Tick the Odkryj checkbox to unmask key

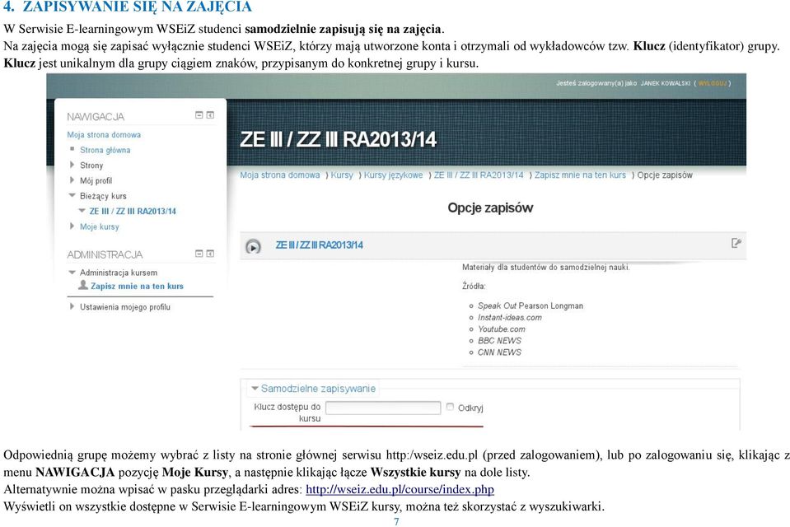[450, 407]
